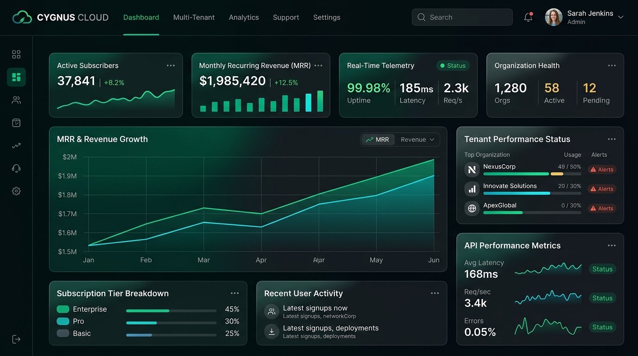This screenshot has width=638, height=356.
Task: Open the apps grid in the sidebar
Action: [x=16, y=55]
